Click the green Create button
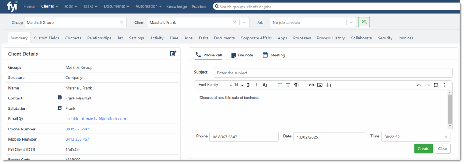Screen dimensions: 464x164 coord(423,148)
